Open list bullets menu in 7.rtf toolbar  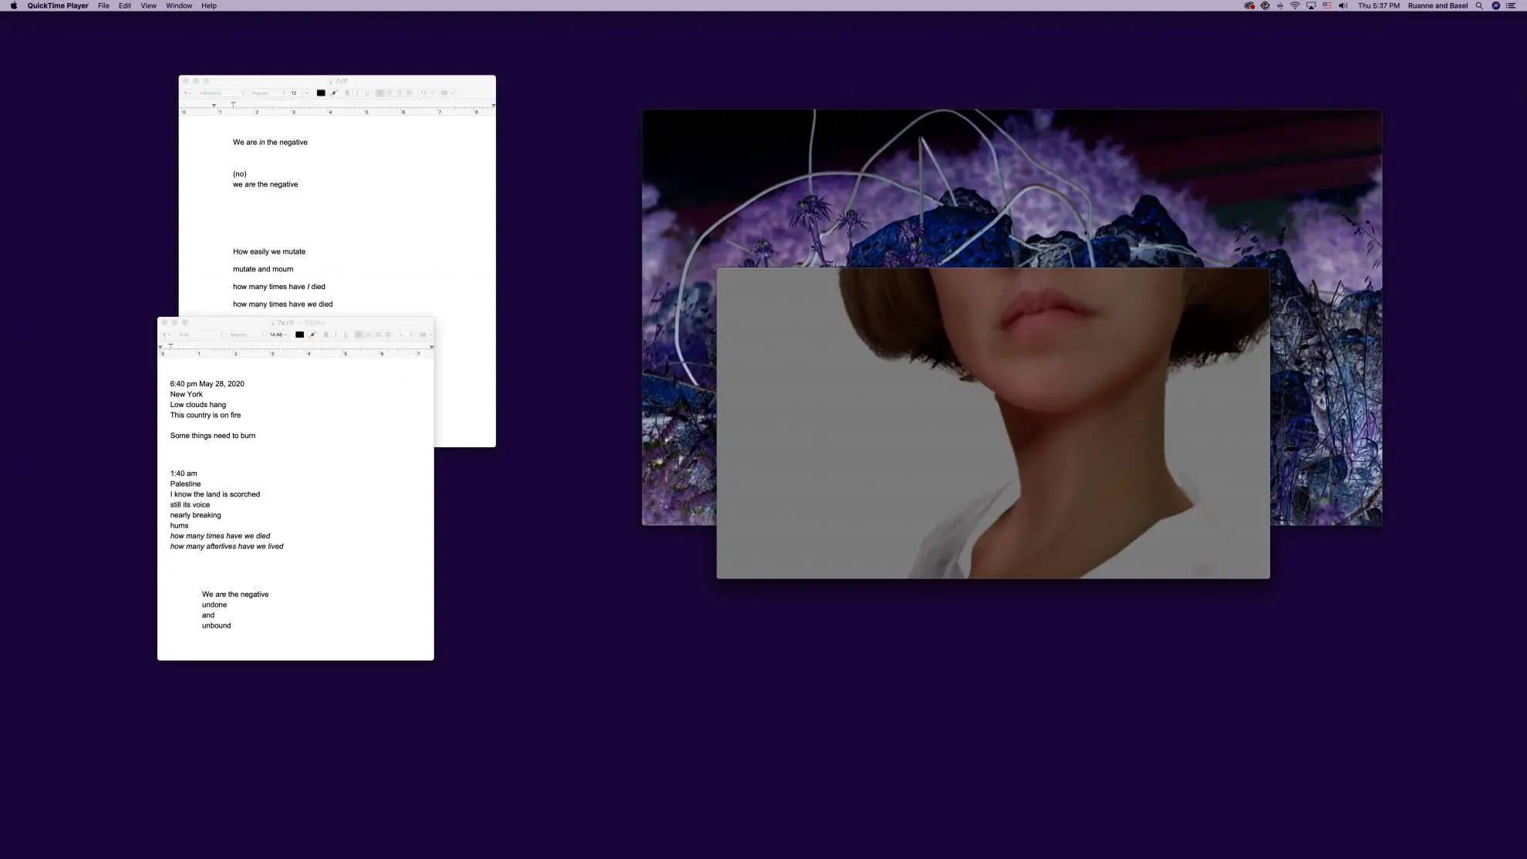(x=446, y=93)
